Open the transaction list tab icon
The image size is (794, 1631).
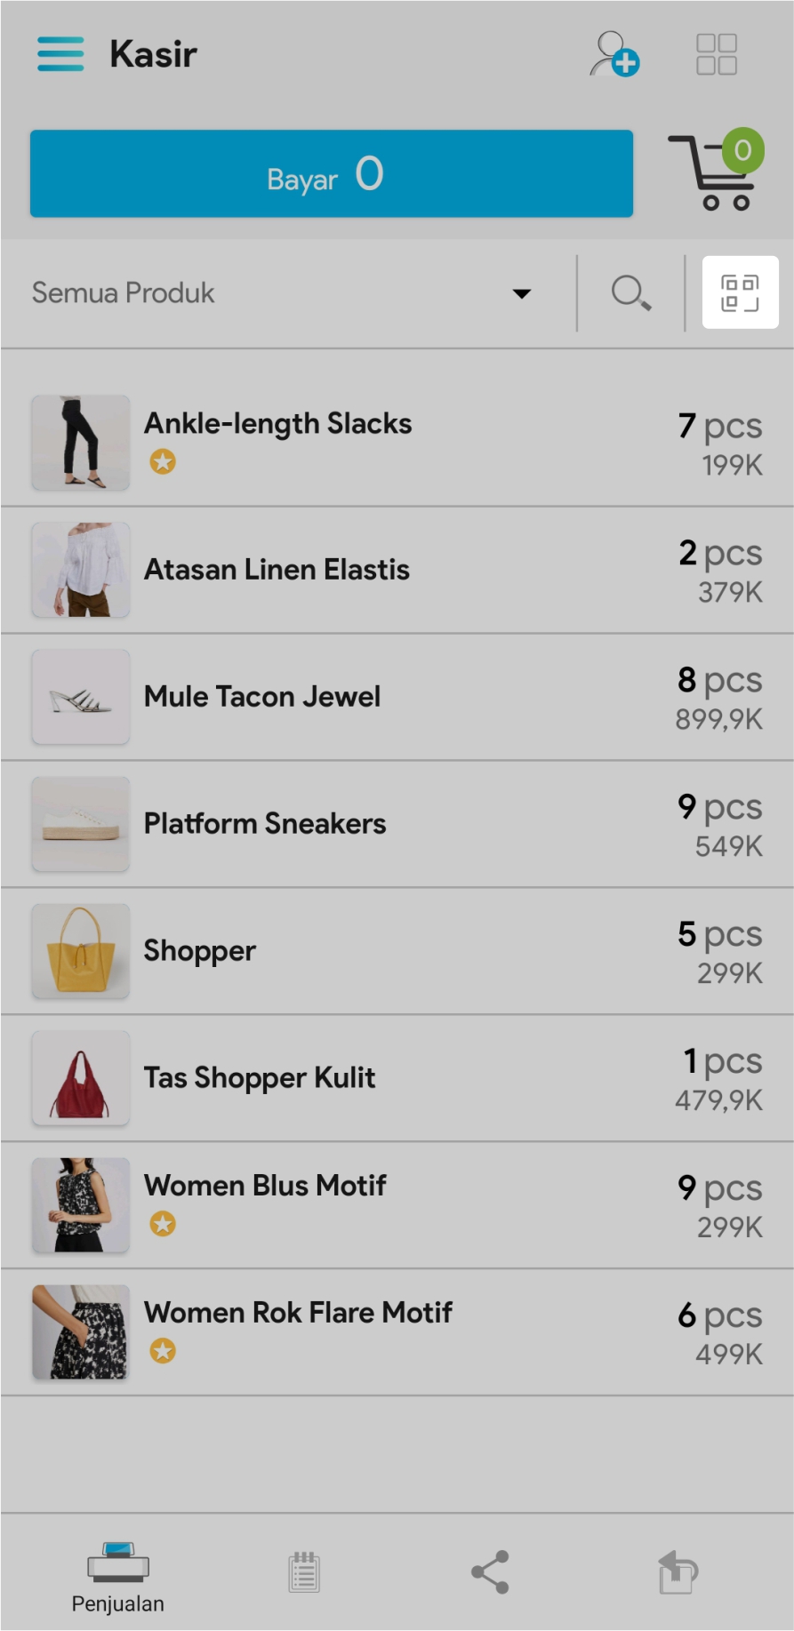(x=304, y=1572)
